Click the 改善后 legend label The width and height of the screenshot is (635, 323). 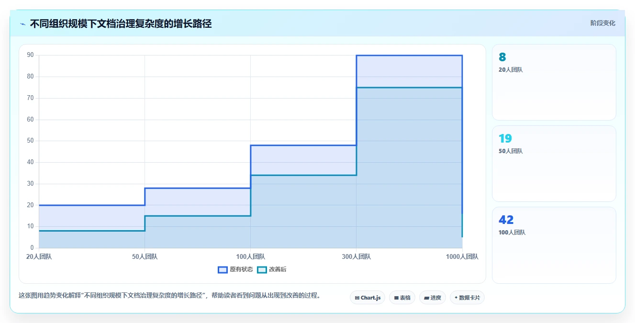point(278,269)
